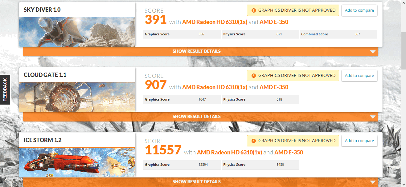Click Cloud Gate 'Graphics driver is not approved' notice
Image resolution: width=406 pixels, height=187 pixels.
[x=293, y=76]
